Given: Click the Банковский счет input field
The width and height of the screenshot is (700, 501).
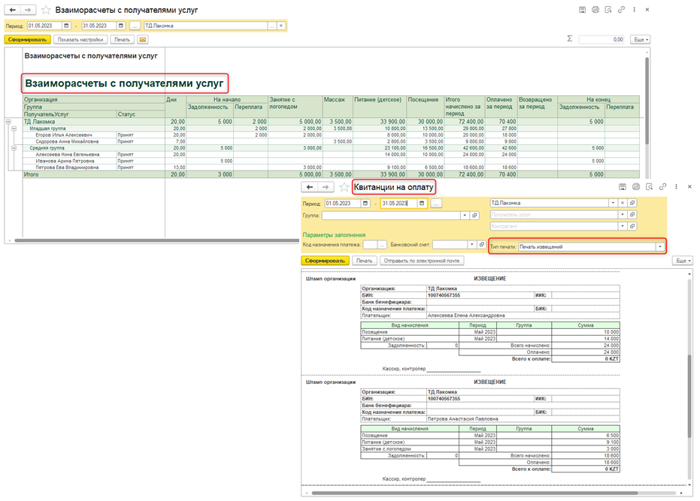Looking at the screenshot, I should 450,245.
